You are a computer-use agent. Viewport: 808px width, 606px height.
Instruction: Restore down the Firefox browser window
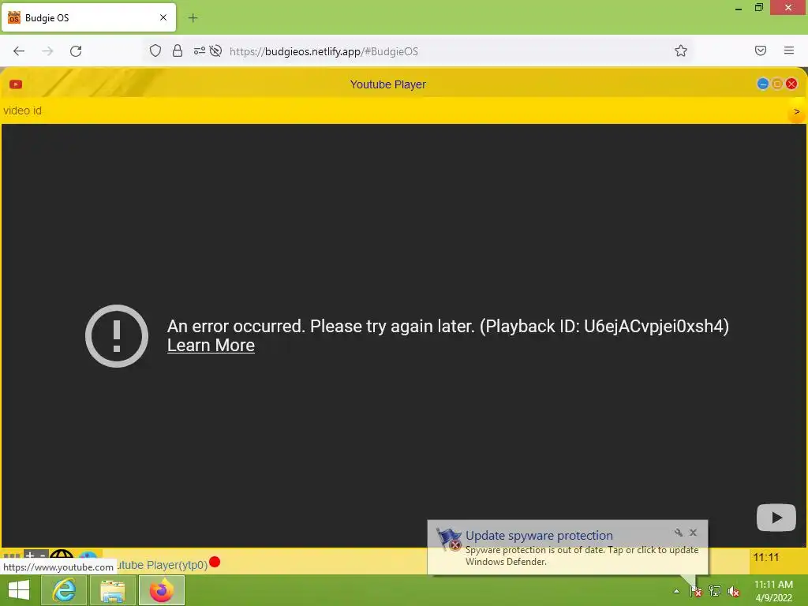(x=759, y=8)
